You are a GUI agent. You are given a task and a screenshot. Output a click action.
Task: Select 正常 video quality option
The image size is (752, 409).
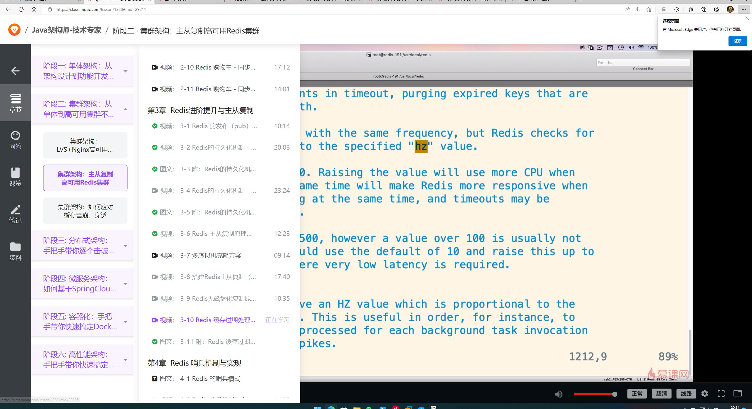click(x=637, y=394)
